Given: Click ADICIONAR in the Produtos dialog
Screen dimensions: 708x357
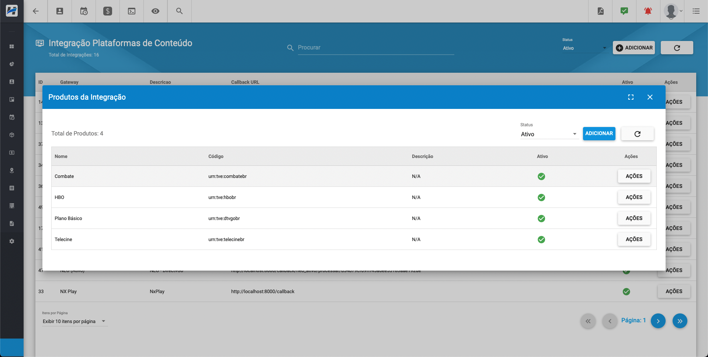Looking at the screenshot, I should [x=599, y=133].
